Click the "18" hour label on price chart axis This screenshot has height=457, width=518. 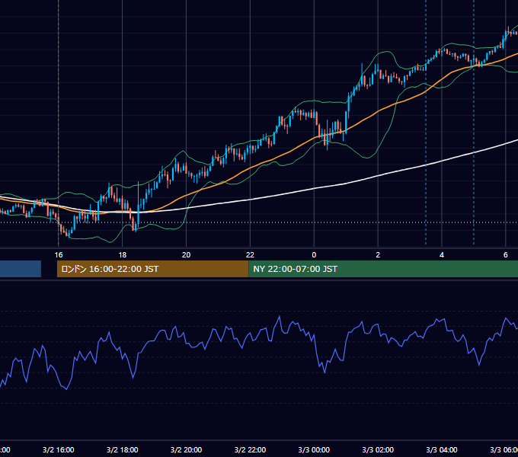pyautogui.click(x=122, y=254)
